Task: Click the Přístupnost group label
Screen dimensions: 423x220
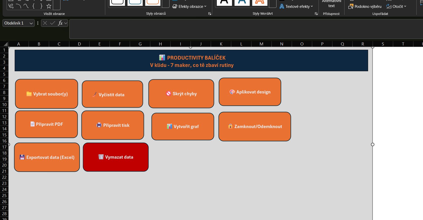Action: point(331,14)
